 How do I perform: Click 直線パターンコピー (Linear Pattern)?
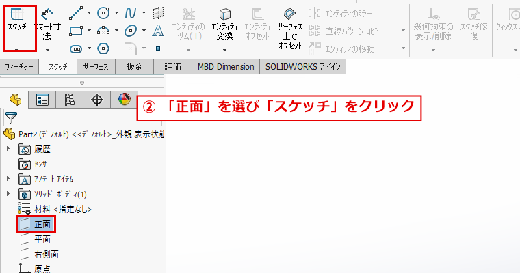point(346,31)
